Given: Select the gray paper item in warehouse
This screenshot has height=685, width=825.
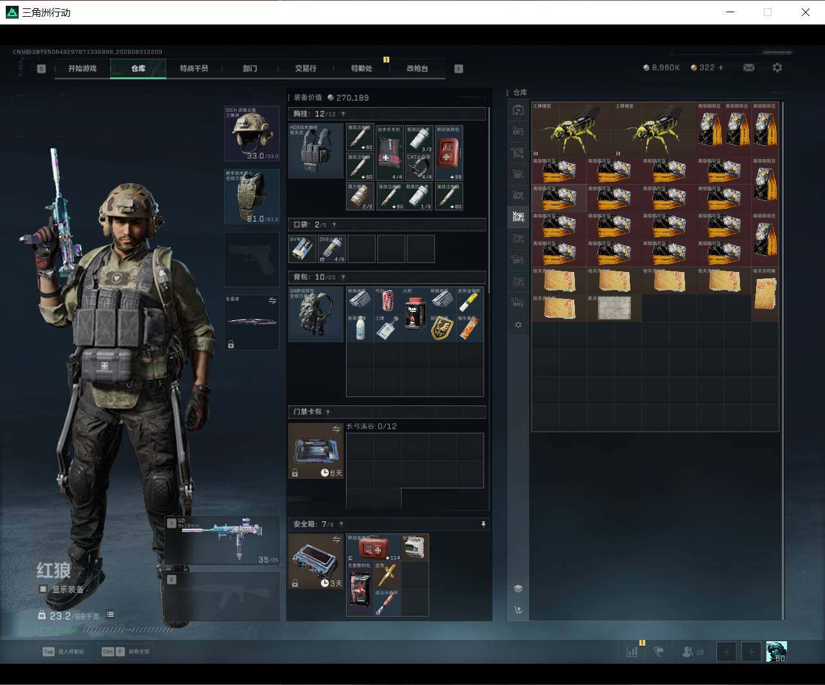Looking at the screenshot, I should [614, 308].
